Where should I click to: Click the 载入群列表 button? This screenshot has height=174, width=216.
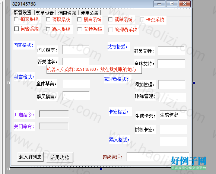[31, 157]
